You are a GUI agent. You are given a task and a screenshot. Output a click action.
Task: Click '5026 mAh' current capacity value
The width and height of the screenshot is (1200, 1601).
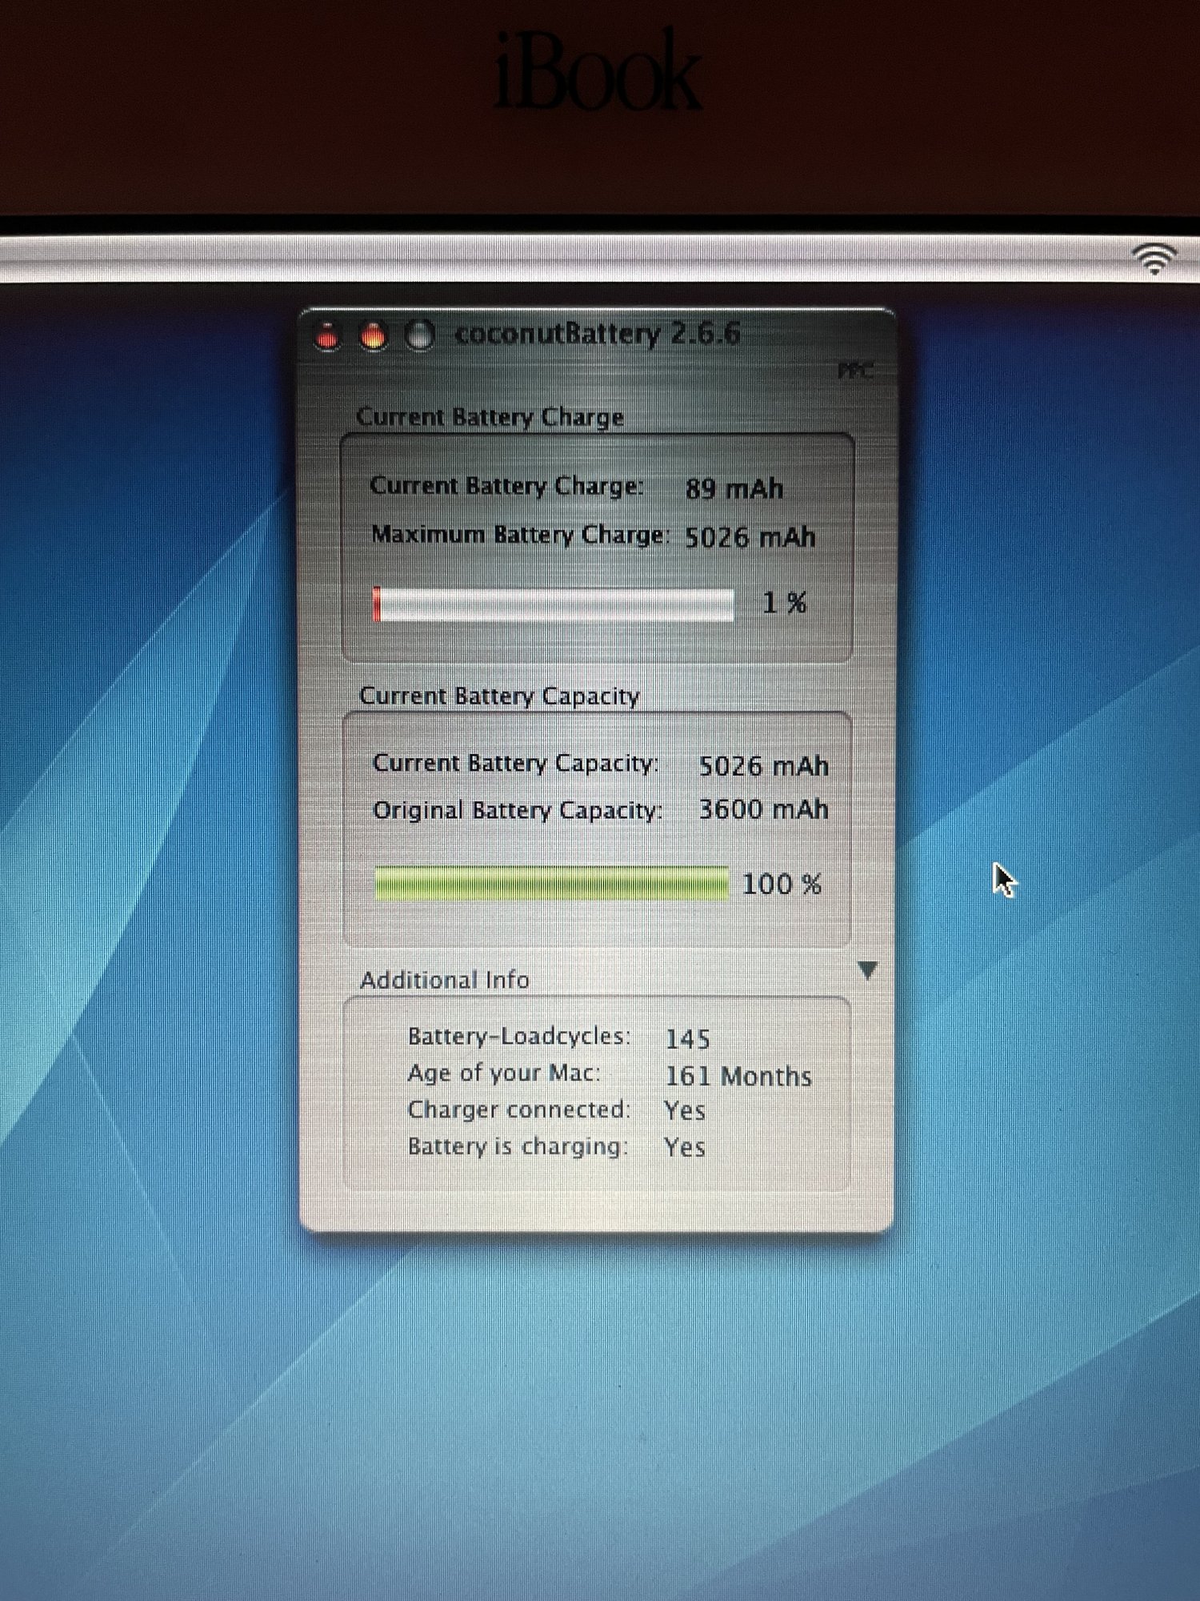763,766
